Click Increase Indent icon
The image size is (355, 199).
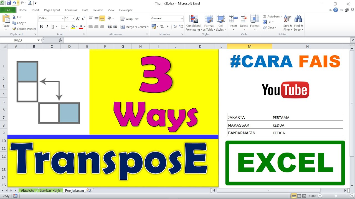(115, 27)
